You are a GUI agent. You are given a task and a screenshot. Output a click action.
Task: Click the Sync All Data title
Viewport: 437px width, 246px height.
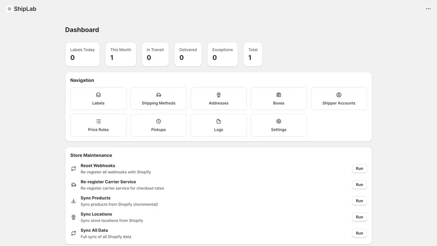pyautogui.click(x=94, y=230)
